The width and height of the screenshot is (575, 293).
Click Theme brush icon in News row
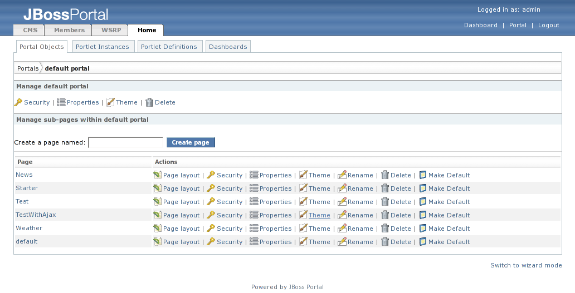point(303,175)
